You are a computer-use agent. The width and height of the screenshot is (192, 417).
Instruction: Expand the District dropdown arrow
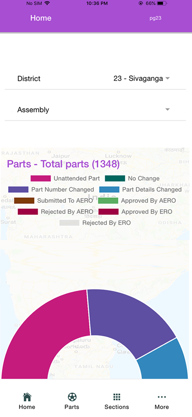click(x=167, y=78)
